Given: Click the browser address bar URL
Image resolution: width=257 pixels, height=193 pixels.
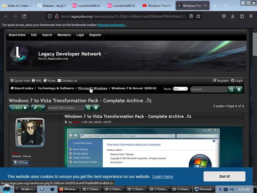Looking at the screenshot, I should (123, 16).
